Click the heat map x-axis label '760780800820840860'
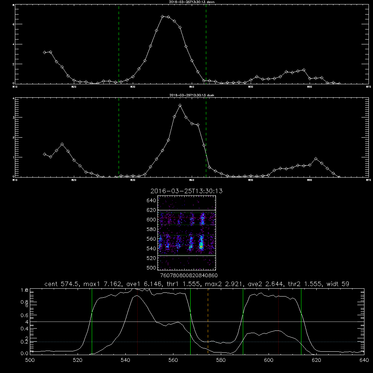The image size is (373, 373). (189, 275)
